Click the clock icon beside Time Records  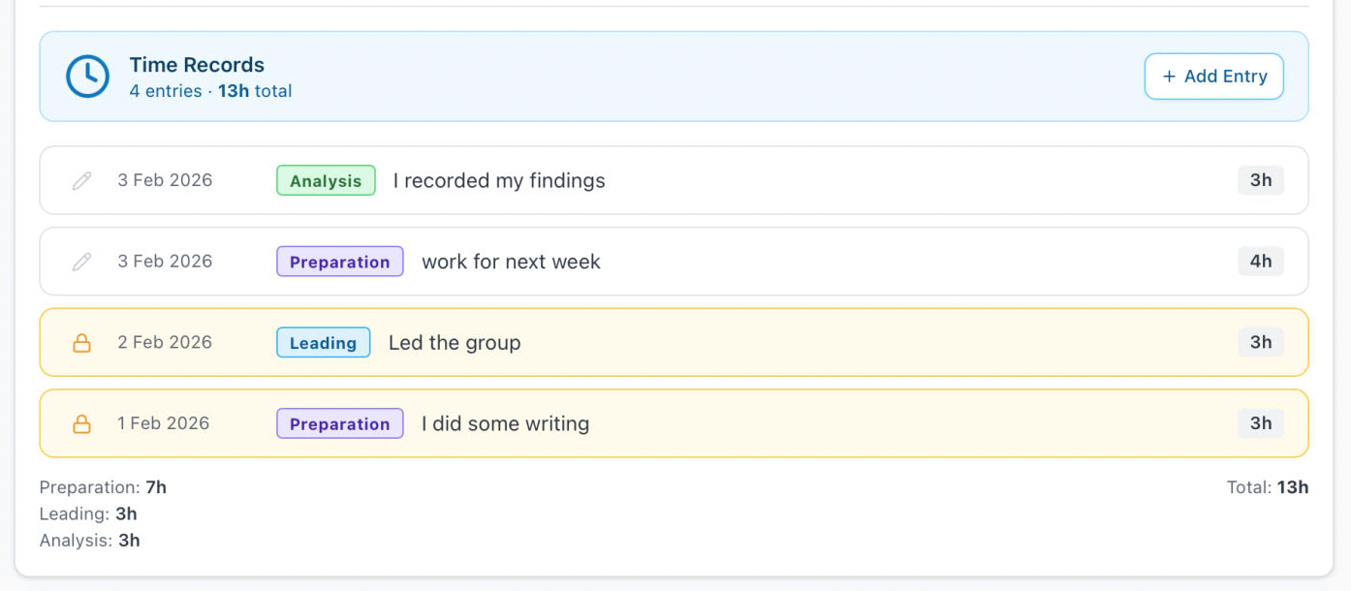[x=87, y=77]
